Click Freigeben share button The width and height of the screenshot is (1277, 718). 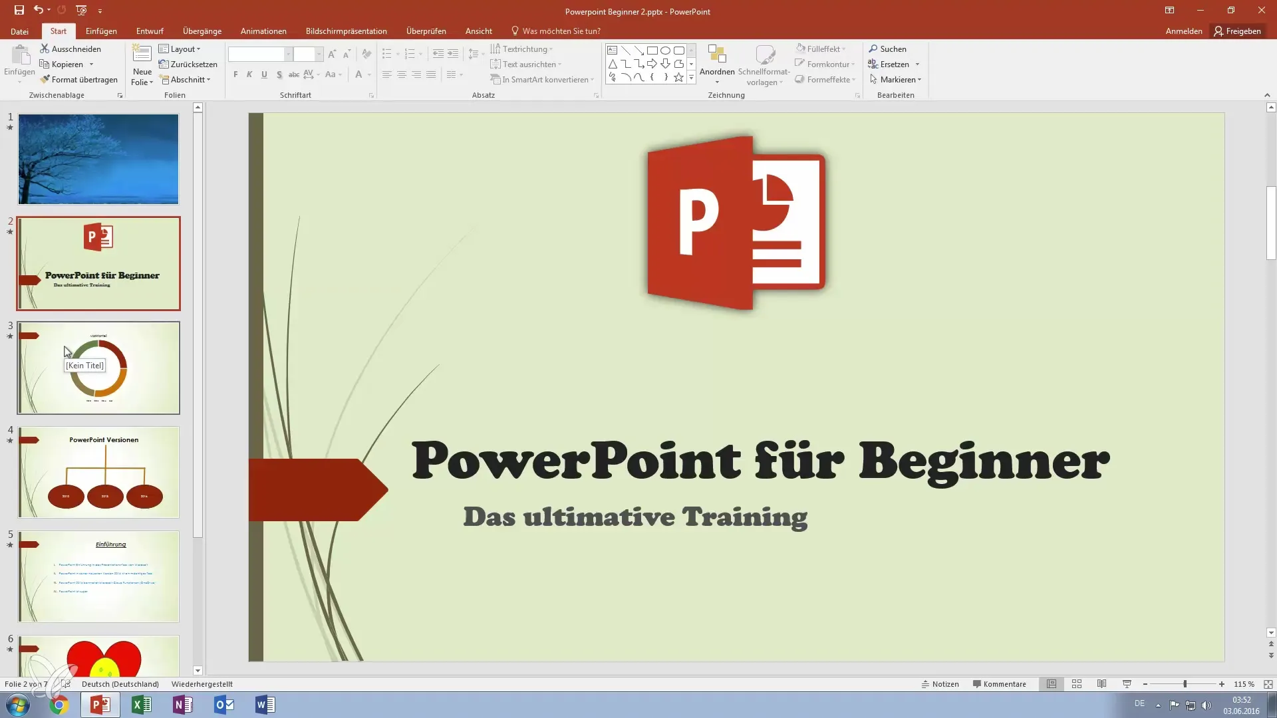point(1237,31)
